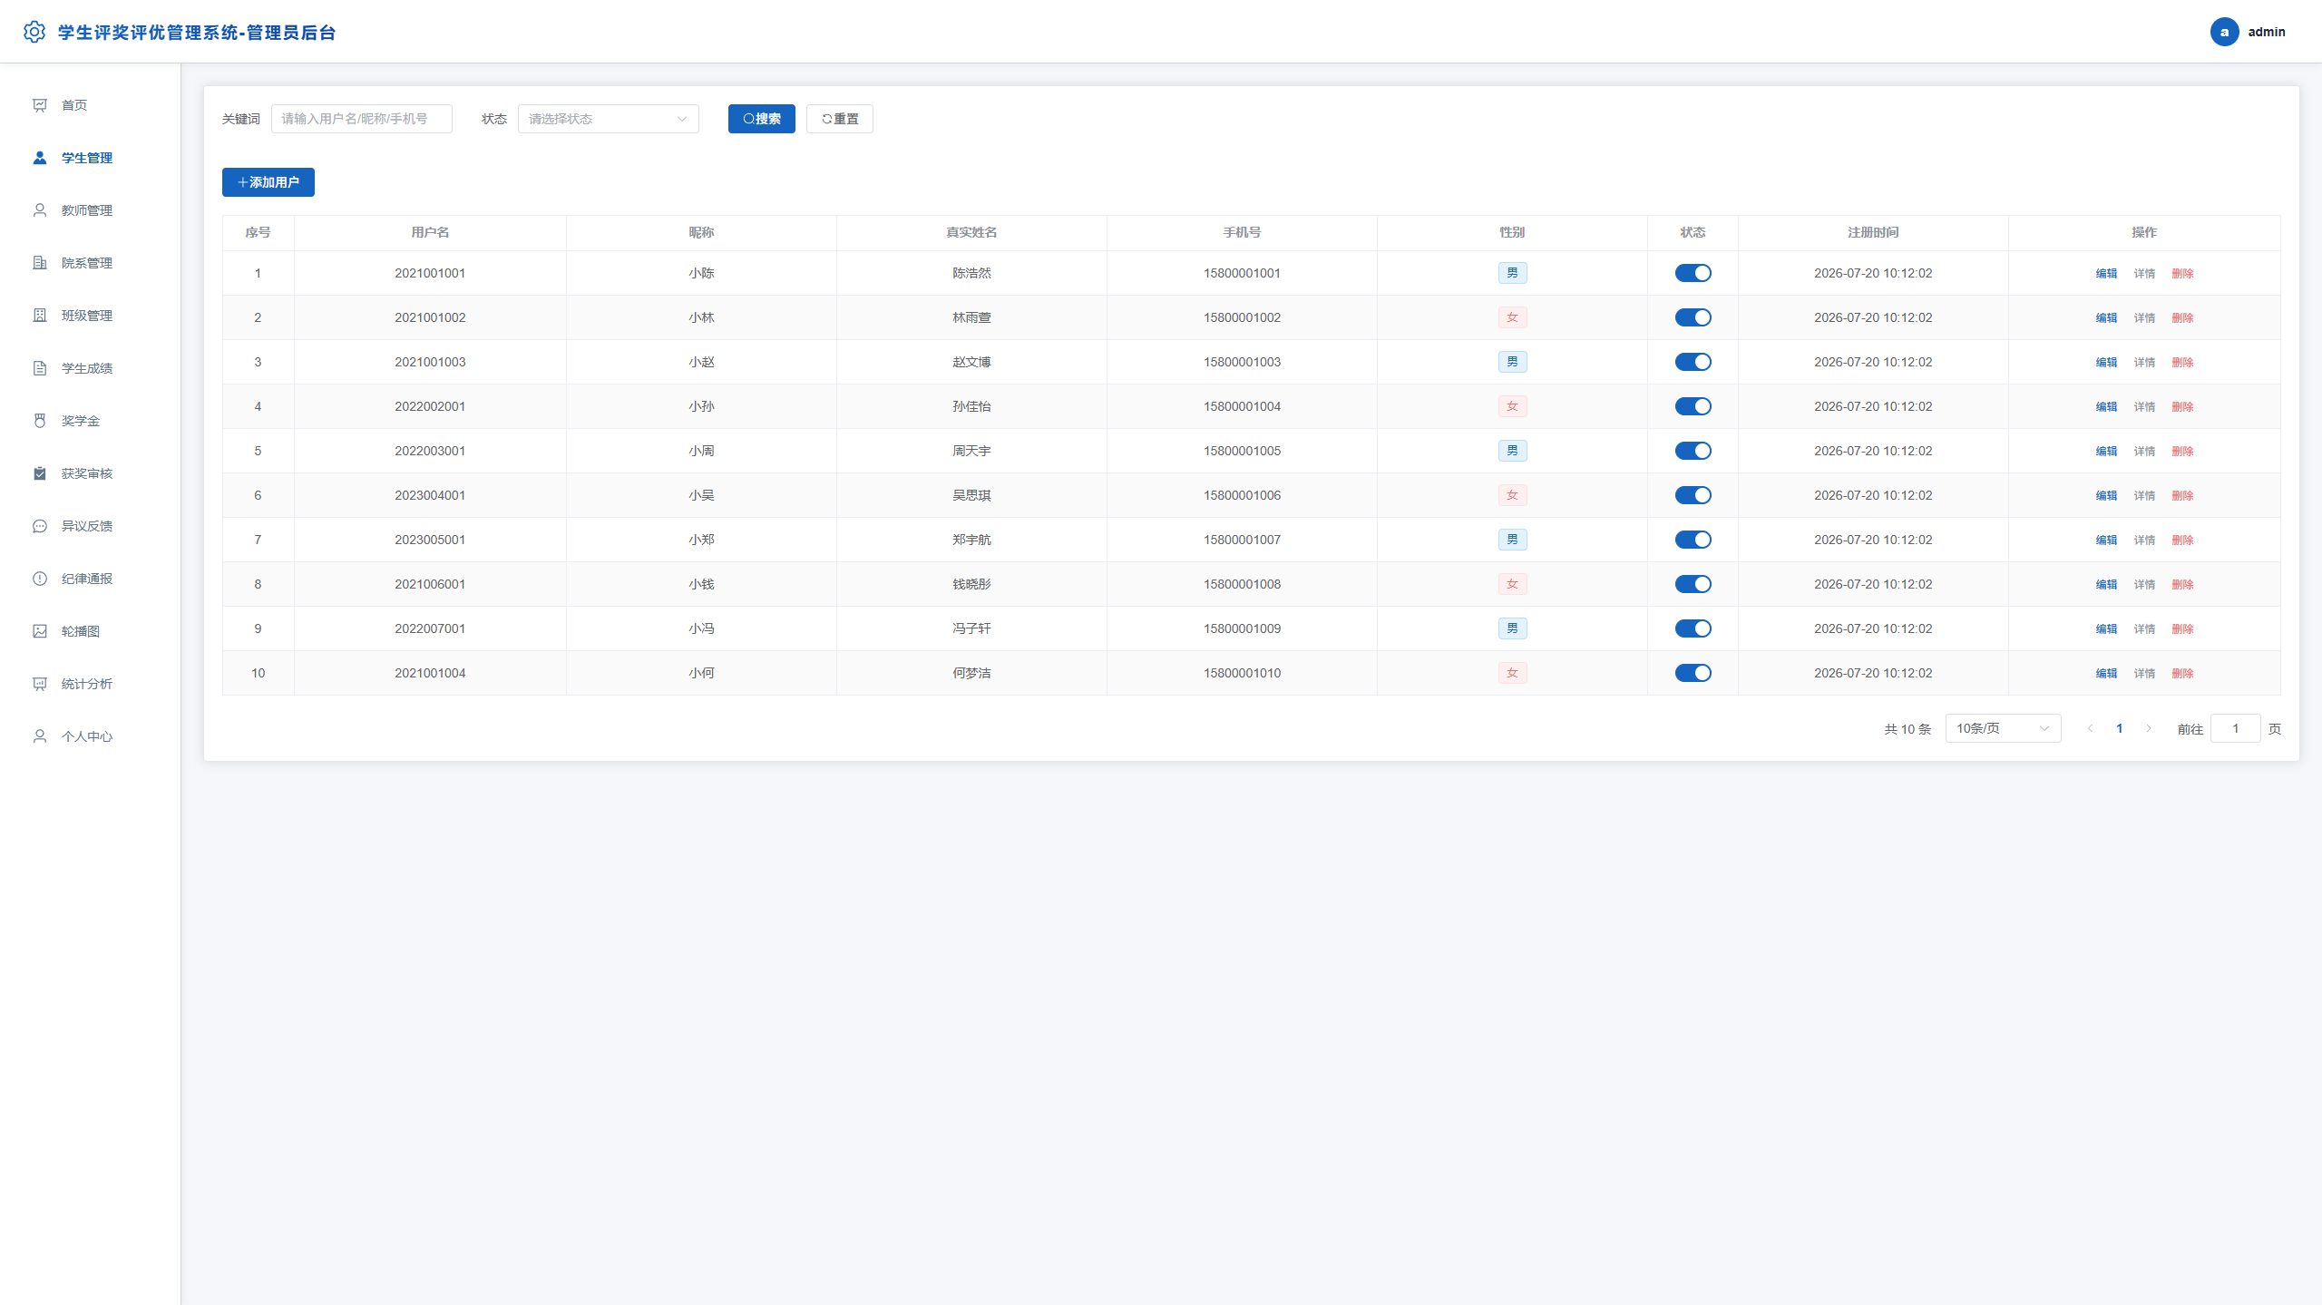
Task: Go to 教师管理 in sidebar
Action: pos(87,210)
